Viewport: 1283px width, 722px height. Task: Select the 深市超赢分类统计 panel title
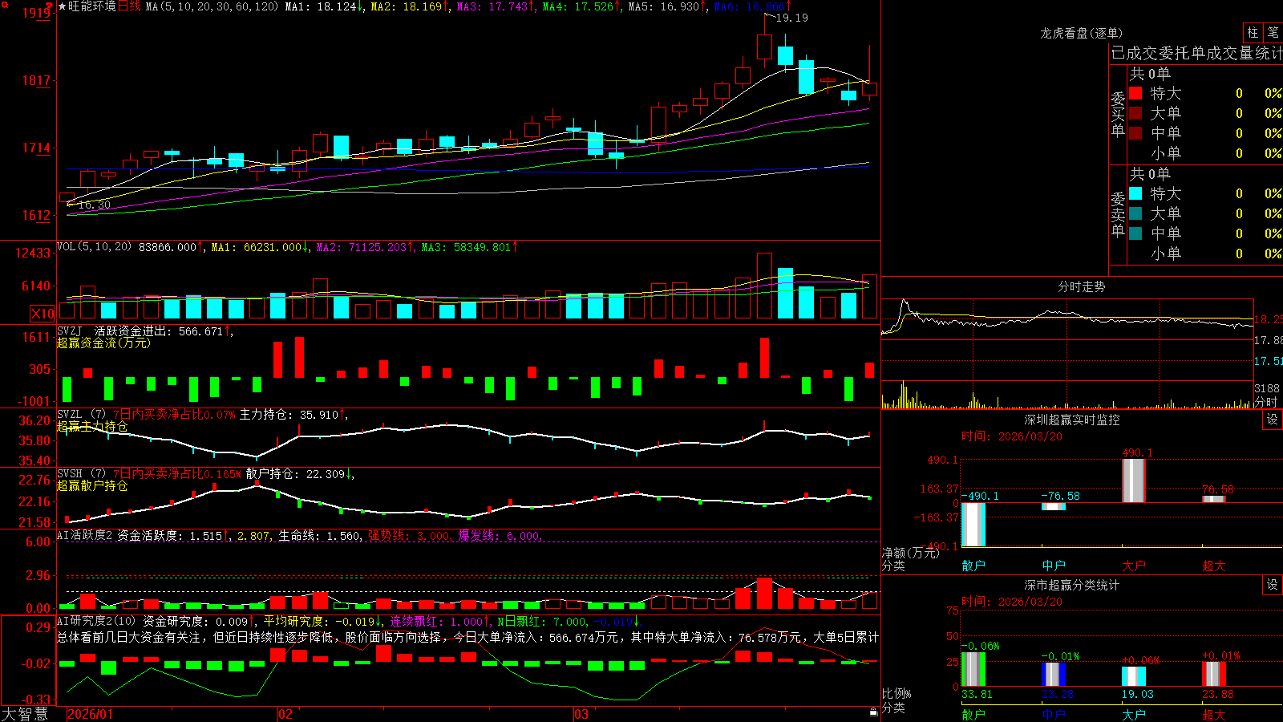point(1072,585)
